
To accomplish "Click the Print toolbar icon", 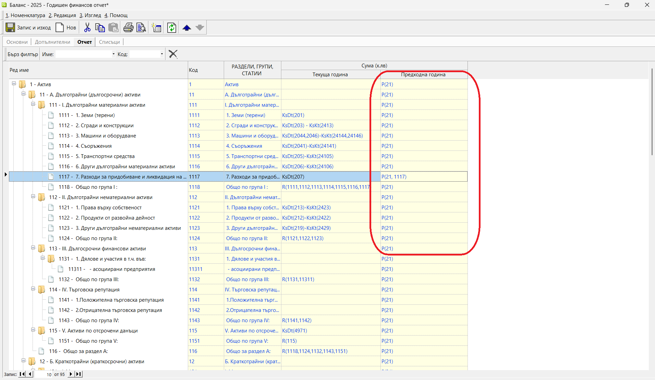I will tap(128, 27).
